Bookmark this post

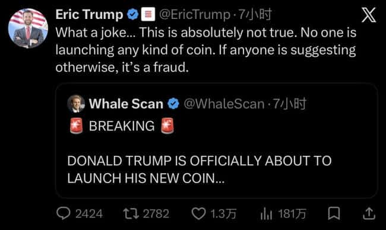point(334,213)
